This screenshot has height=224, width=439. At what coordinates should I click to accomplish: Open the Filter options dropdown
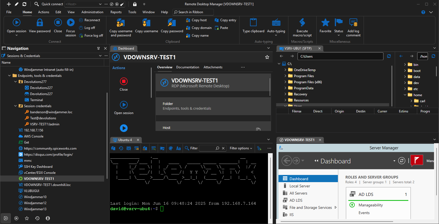coord(241,148)
